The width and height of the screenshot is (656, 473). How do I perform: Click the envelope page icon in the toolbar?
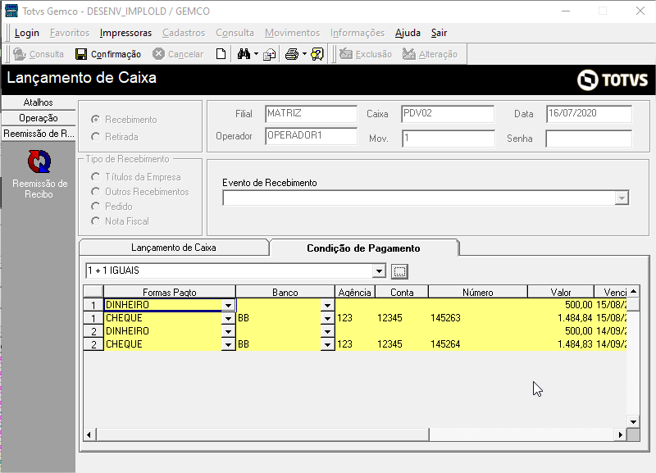(x=269, y=55)
